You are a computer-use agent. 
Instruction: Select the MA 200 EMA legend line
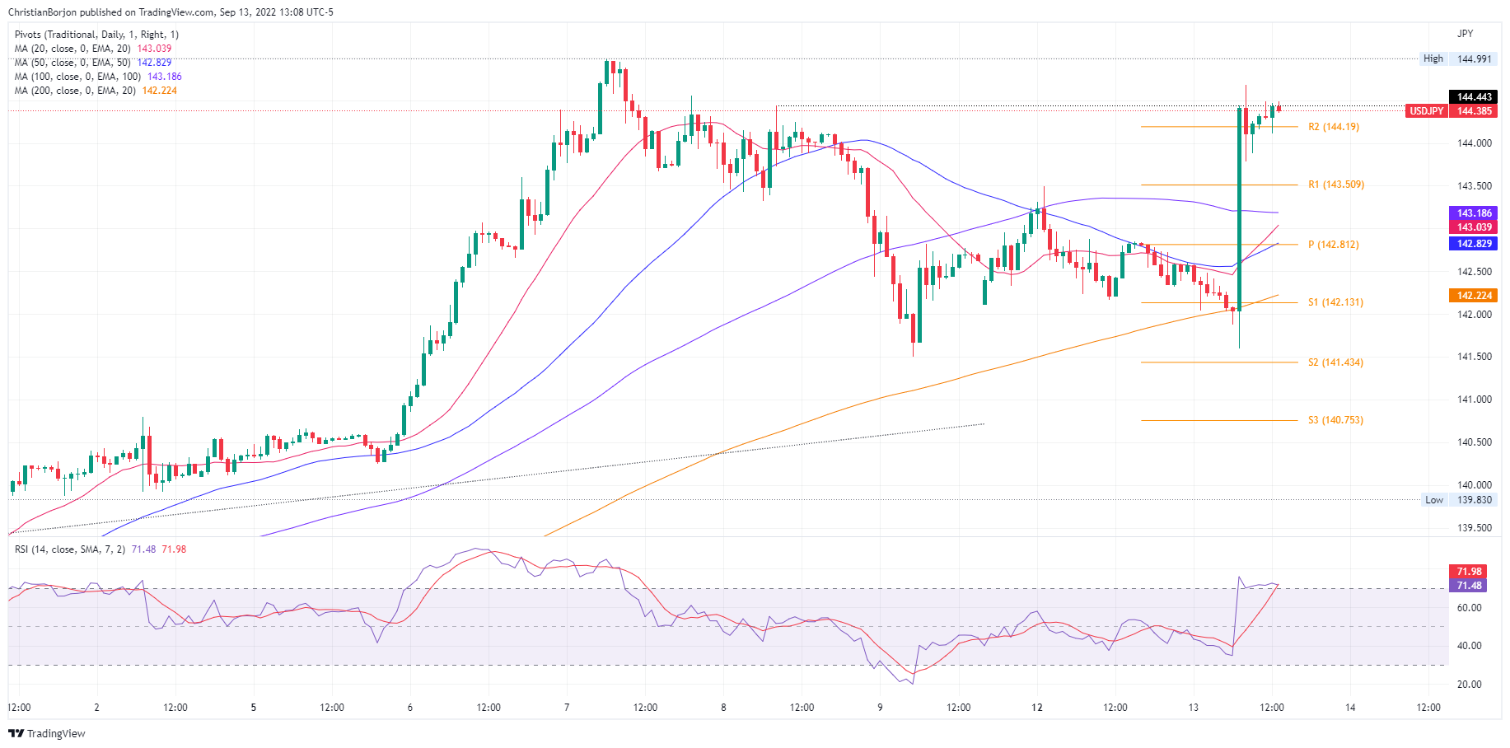coord(96,91)
